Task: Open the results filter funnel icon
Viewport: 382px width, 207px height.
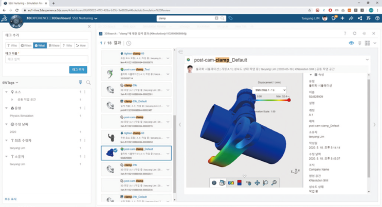Action: 359,43
